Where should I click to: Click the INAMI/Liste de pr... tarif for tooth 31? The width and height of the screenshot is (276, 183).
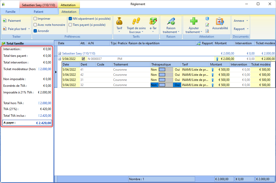[195, 80]
